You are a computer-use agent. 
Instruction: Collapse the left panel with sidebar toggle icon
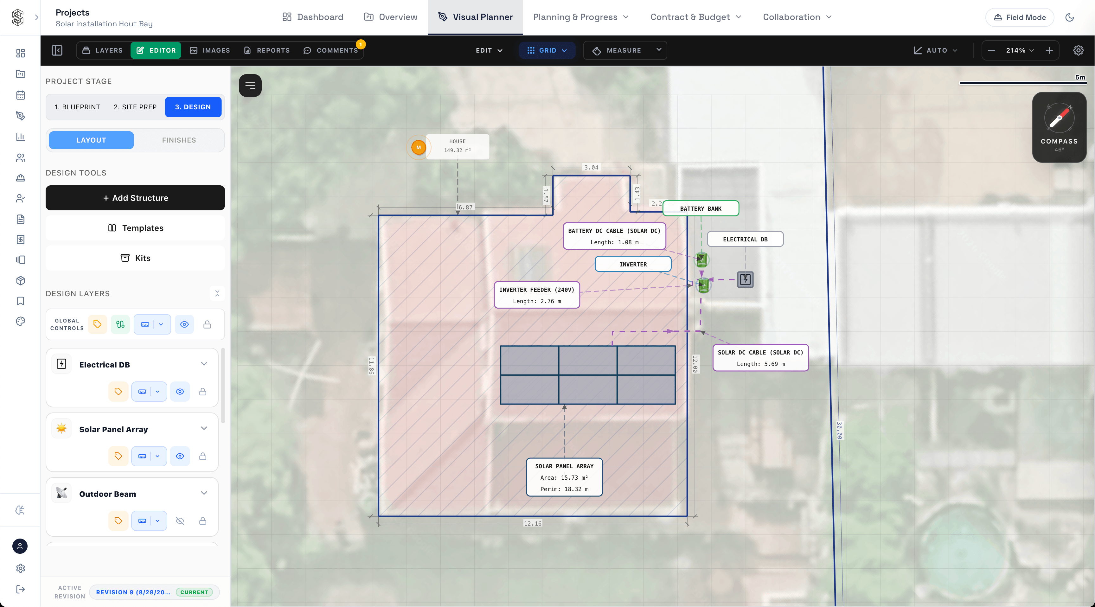click(x=57, y=50)
